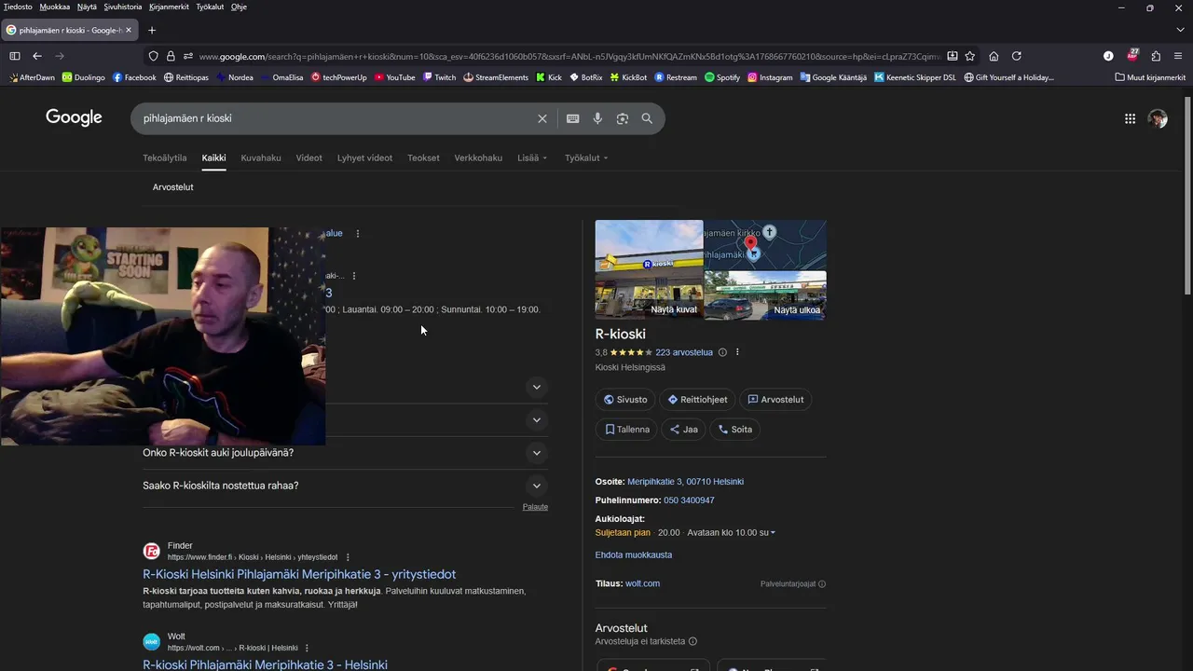Switch to the Tekoälytila tab

pos(165,157)
